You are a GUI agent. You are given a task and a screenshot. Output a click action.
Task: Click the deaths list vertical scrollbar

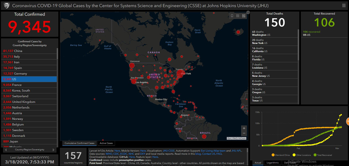pyautogui.click(x=298, y=44)
